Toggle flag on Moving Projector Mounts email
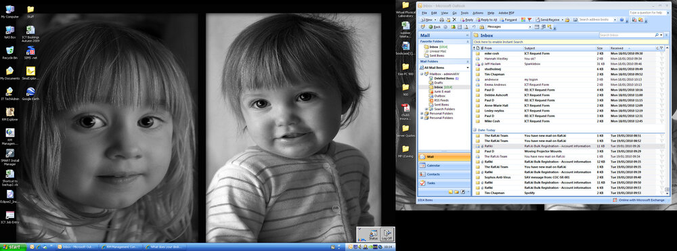677x251 pixels. pos(662,152)
